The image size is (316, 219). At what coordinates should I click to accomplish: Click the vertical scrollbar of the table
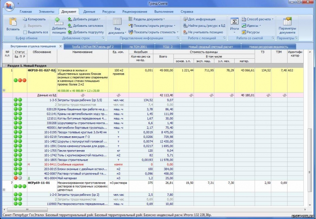(x=310, y=138)
